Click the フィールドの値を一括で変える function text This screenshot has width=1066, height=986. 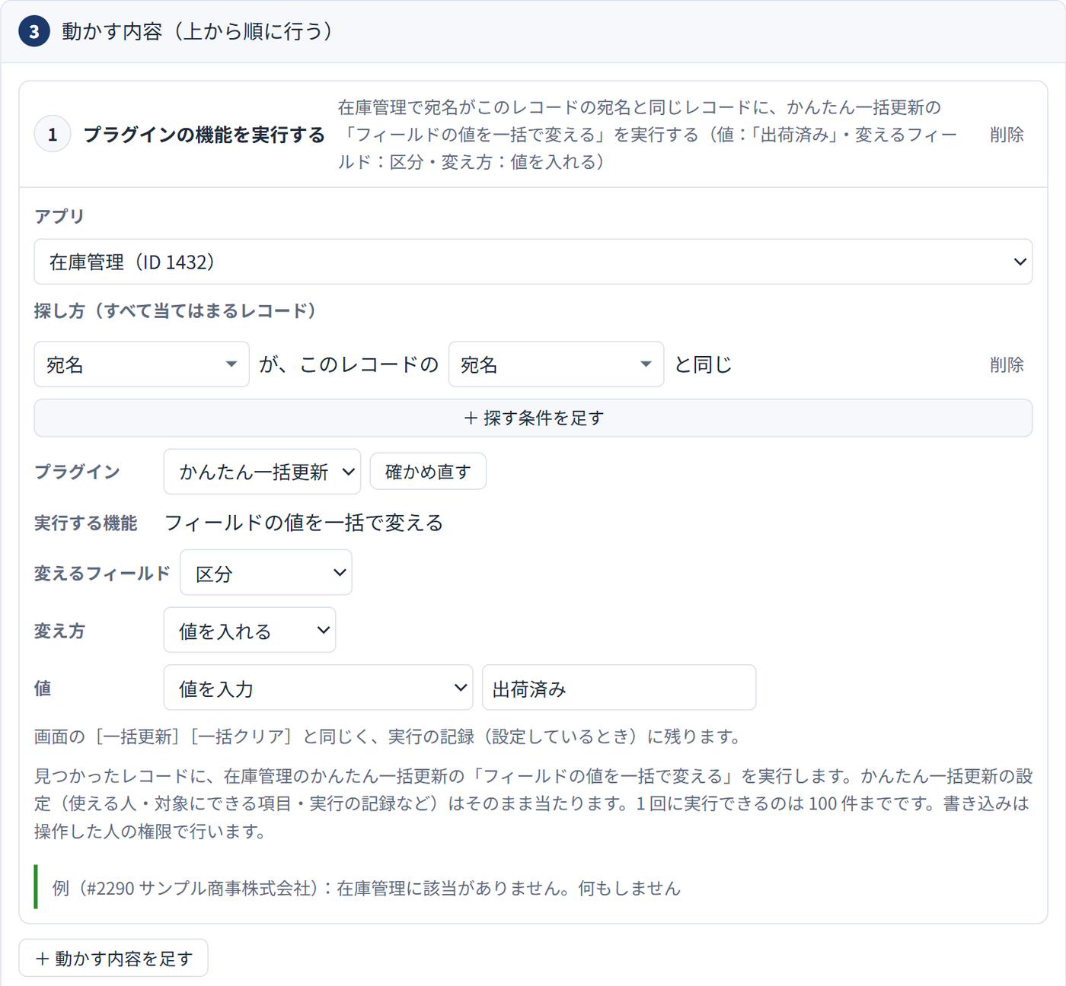click(x=304, y=523)
